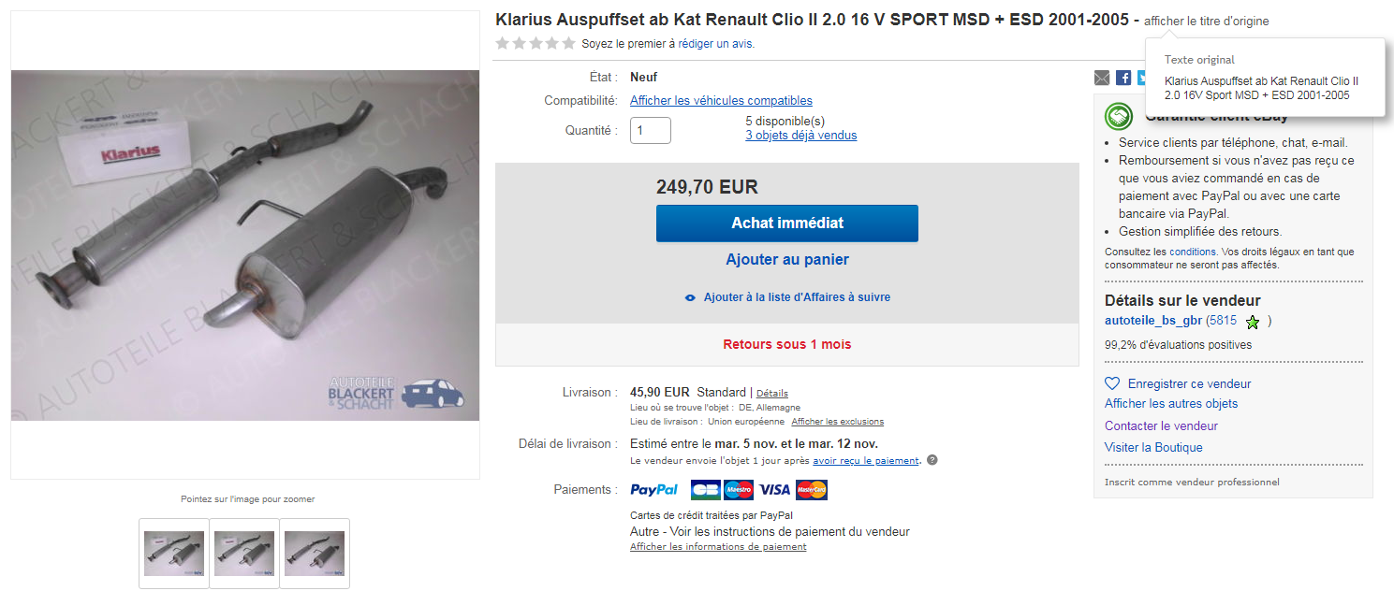Image resolution: width=1394 pixels, height=591 pixels.
Task: Open '3 objets déjà vendus' link
Action: pos(800,136)
